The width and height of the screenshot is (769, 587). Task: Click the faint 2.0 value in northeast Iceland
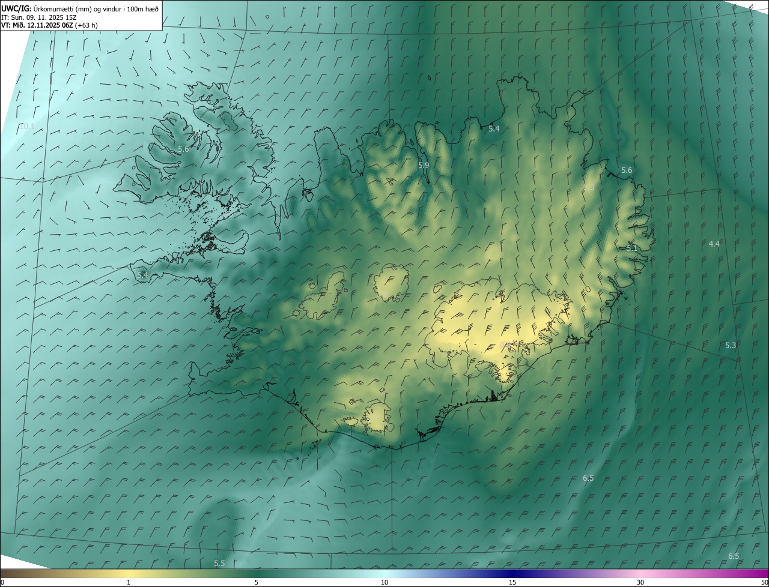589,188
